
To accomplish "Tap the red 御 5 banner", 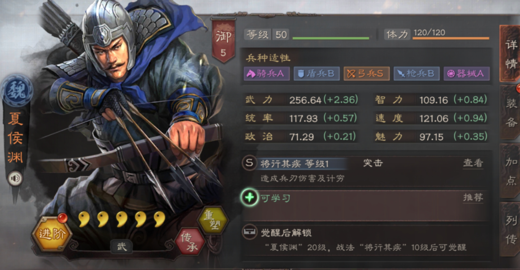I will pyautogui.click(x=224, y=40).
